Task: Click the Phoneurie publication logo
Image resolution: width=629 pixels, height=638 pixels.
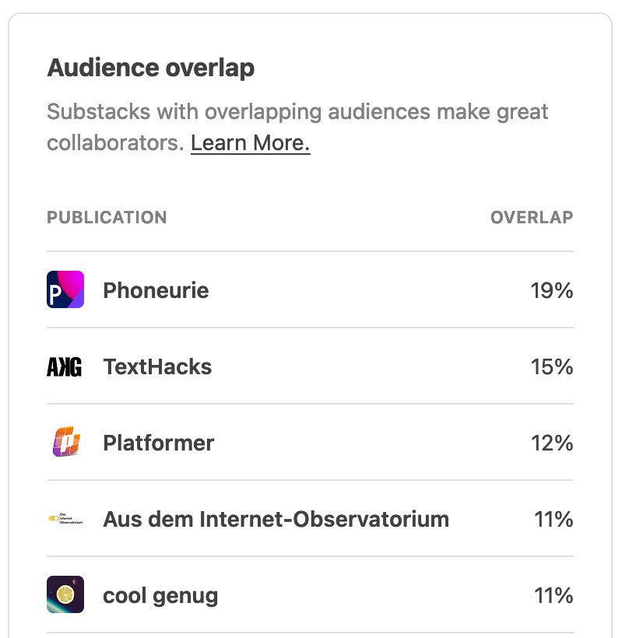Action: coord(65,289)
